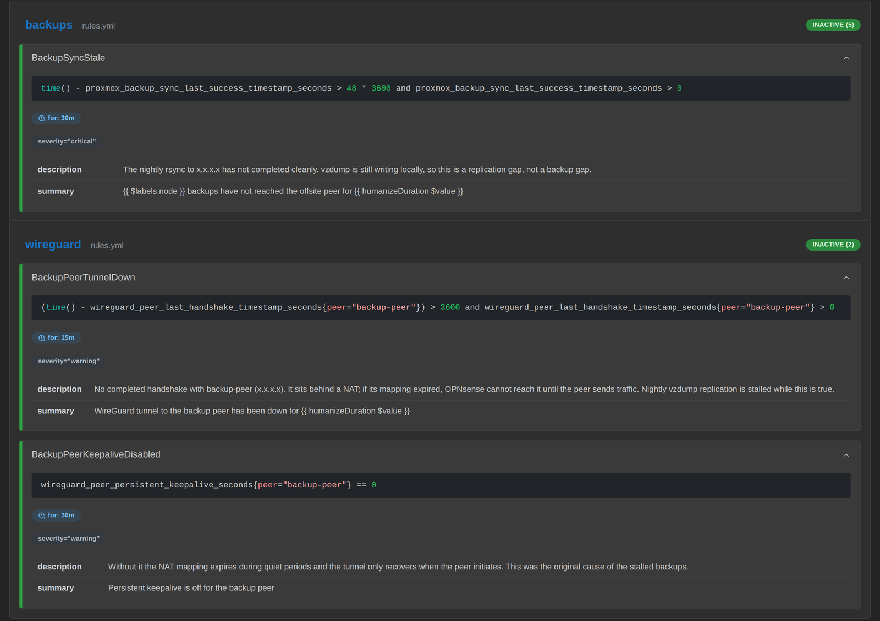Click the proxmox_backup_sync expression code block
Viewport: 880px width, 621px height.
[441, 88]
